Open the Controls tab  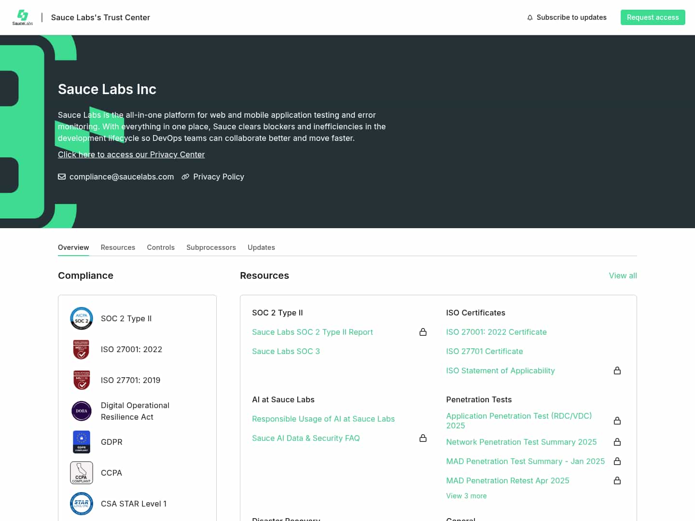[x=161, y=247]
